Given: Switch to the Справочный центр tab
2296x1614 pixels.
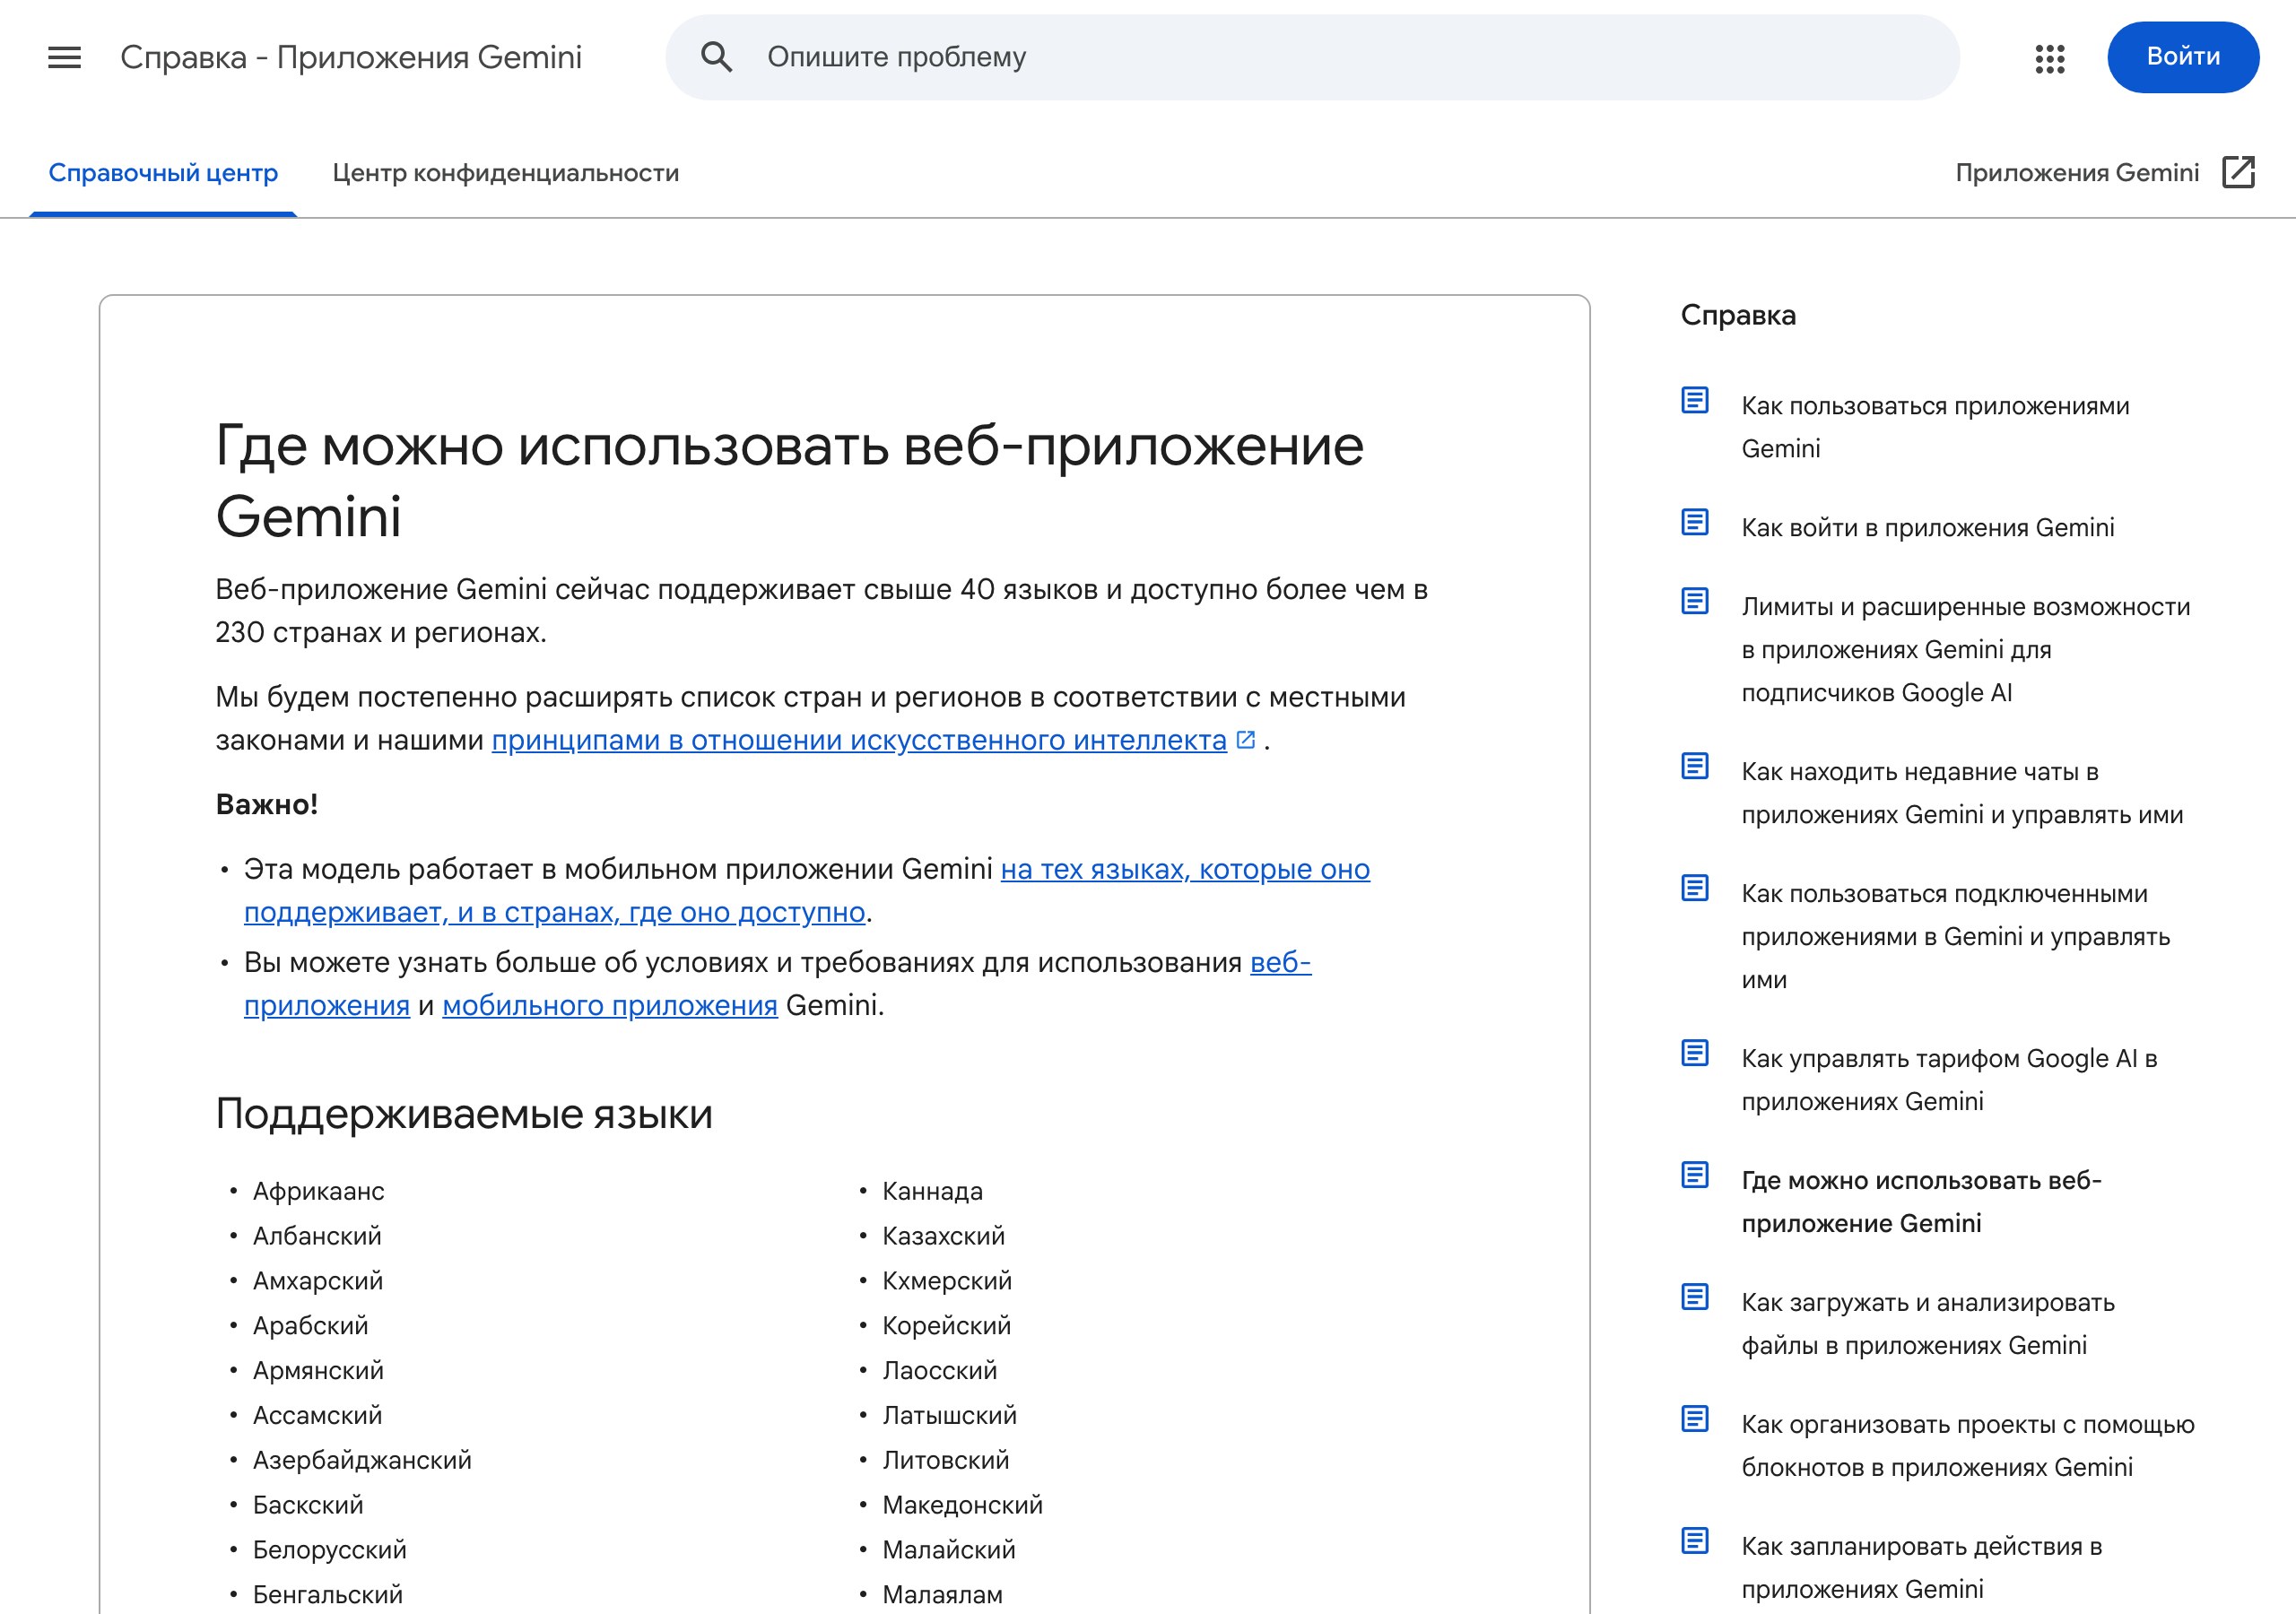Looking at the screenshot, I should tap(163, 173).
